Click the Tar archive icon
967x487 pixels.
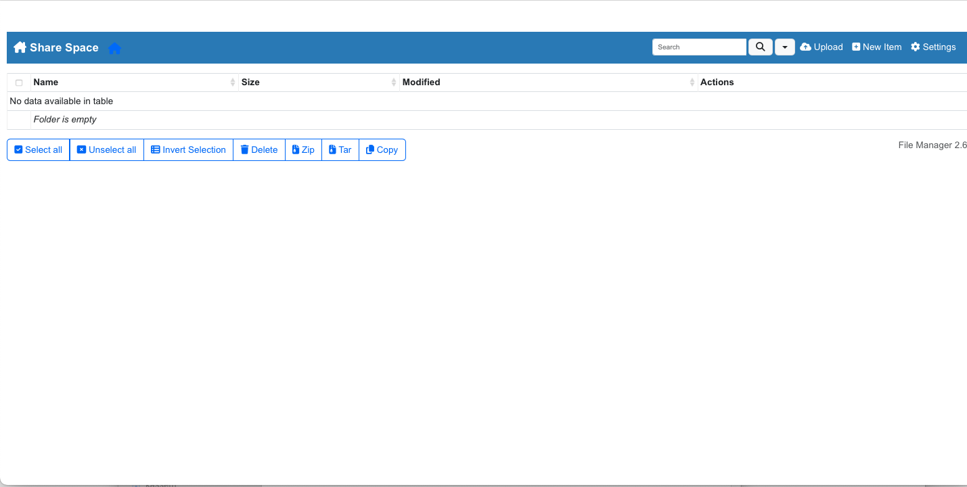[x=331, y=149]
